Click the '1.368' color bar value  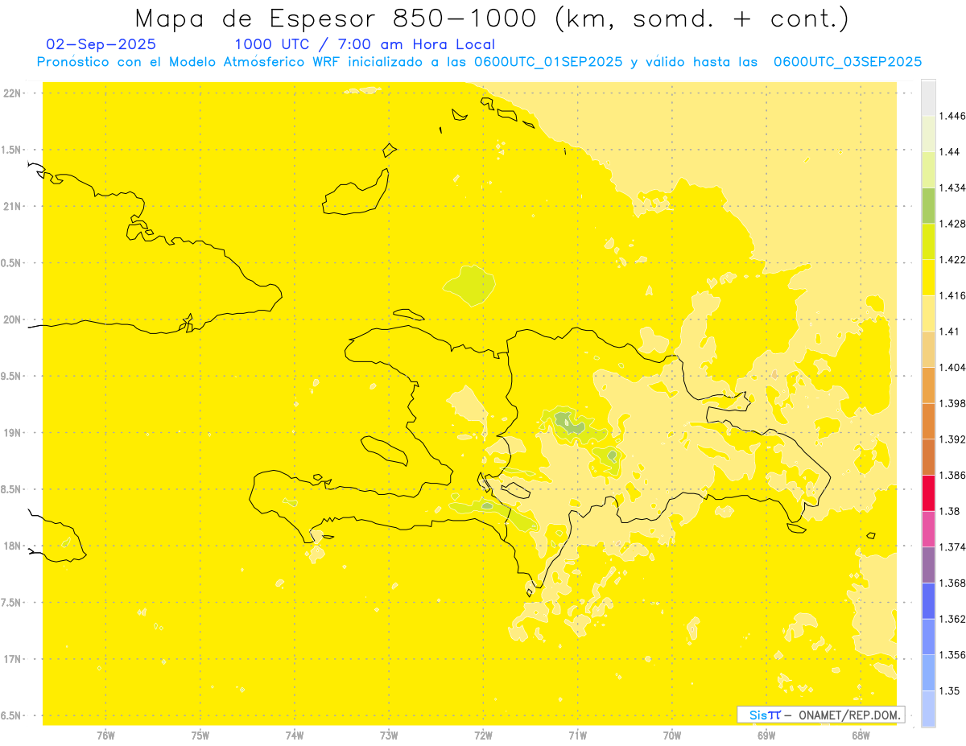[952, 583]
